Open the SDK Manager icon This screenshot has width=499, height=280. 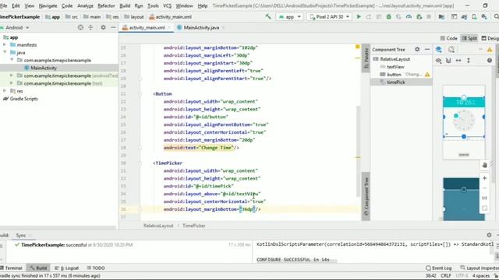click(x=484, y=16)
